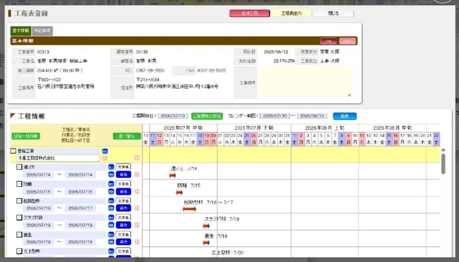Open 文字色 setting for スラブ打設
459x262 pixels.
click(x=123, y=218)
